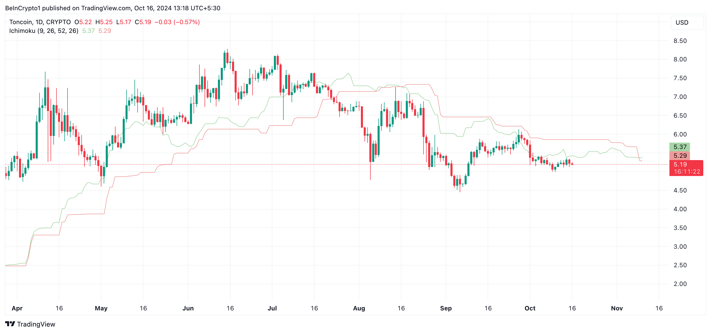Image resolution: width=711 pixels, height=333 pixels.
Task: Click the Apr label on time axis
Action: pos(17,308)
